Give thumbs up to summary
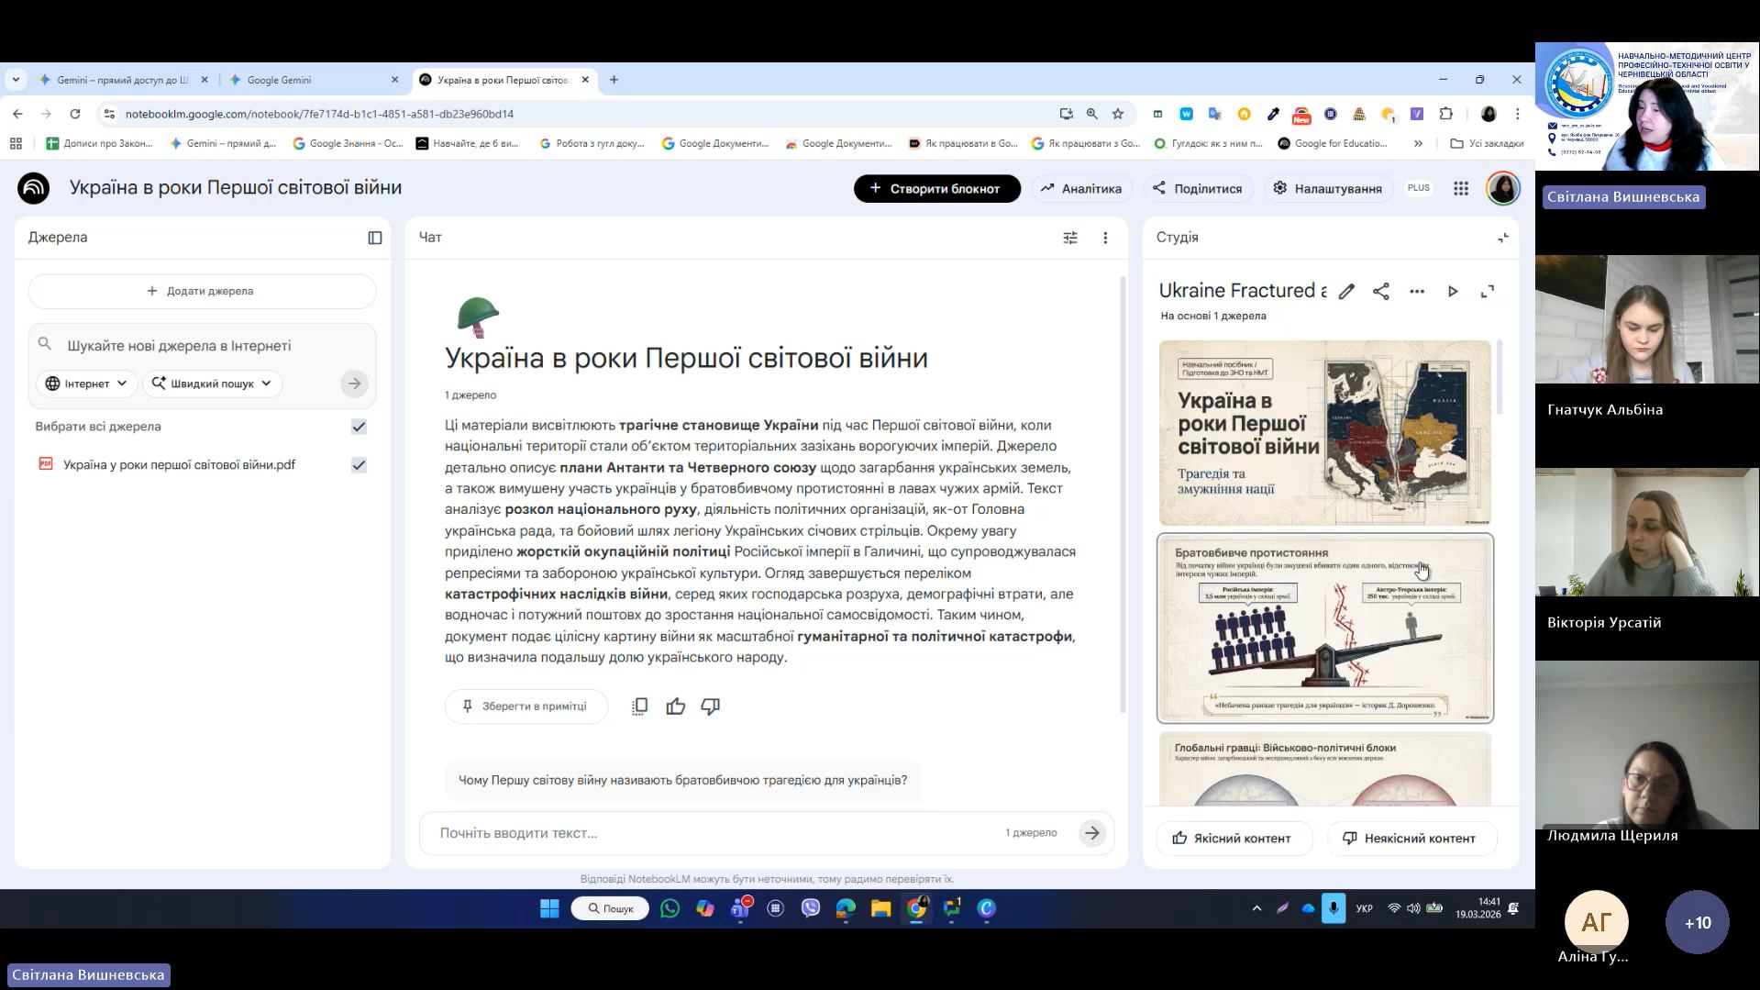Screen dimensions: 1760x990 pos(676,706)
